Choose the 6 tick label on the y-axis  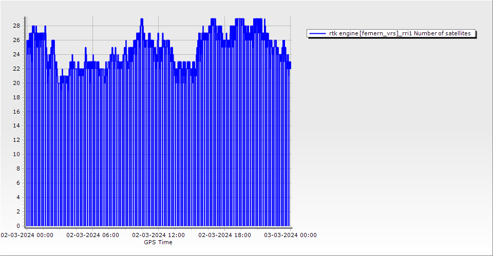click(x=18, y=183)
